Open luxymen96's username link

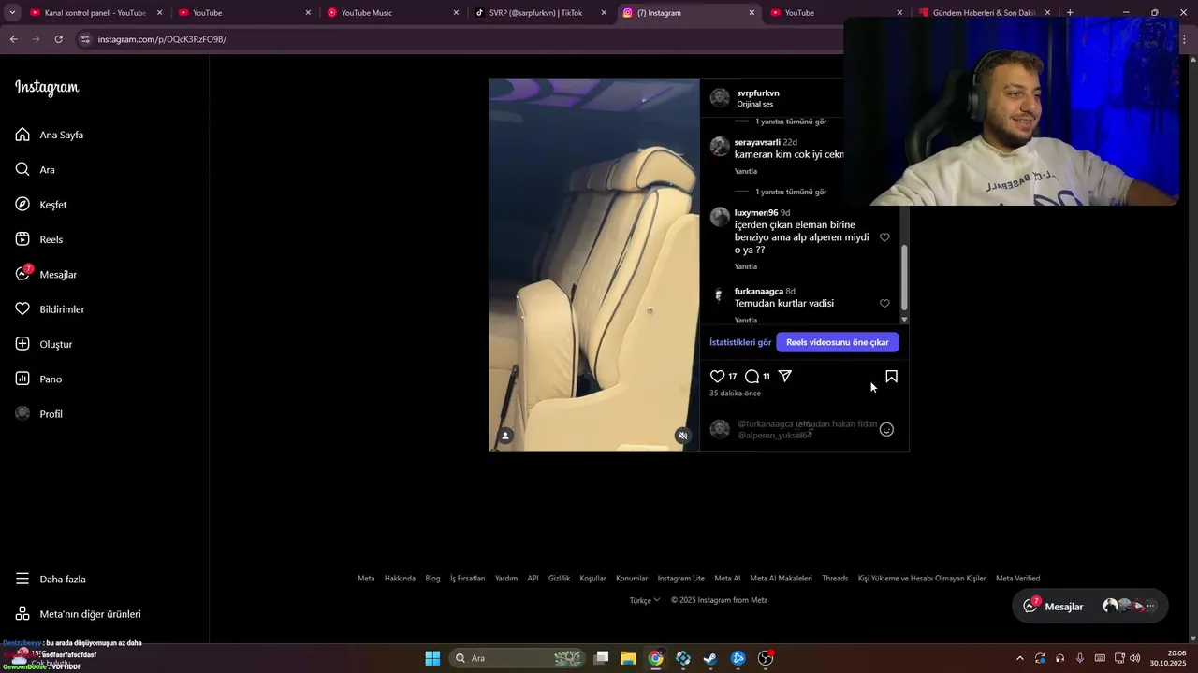tap(756, 212)
